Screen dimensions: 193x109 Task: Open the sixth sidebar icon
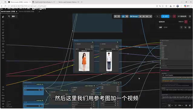tap(3, 50)
